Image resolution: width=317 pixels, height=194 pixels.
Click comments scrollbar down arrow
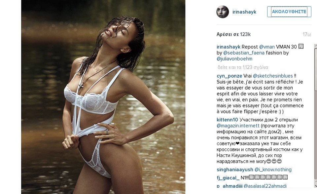pyautogui.click(x=316, y=186)
